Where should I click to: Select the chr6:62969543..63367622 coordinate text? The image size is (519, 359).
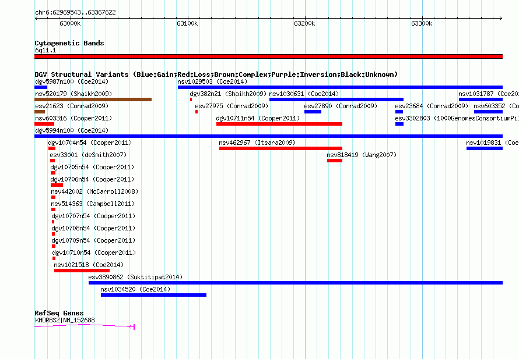(x=75, y=12)
